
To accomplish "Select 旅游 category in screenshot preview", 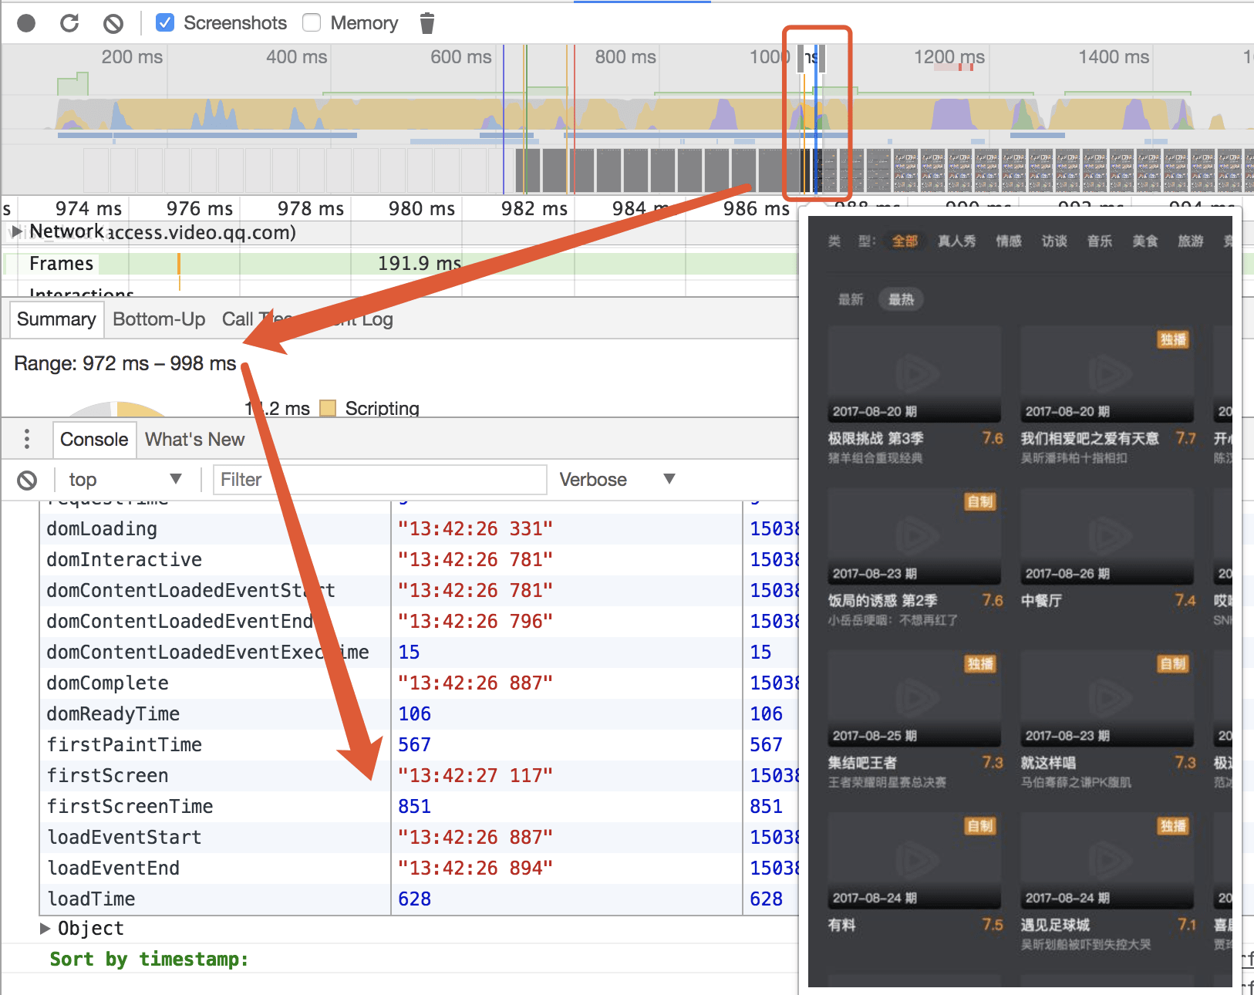I will [1191, 241].
